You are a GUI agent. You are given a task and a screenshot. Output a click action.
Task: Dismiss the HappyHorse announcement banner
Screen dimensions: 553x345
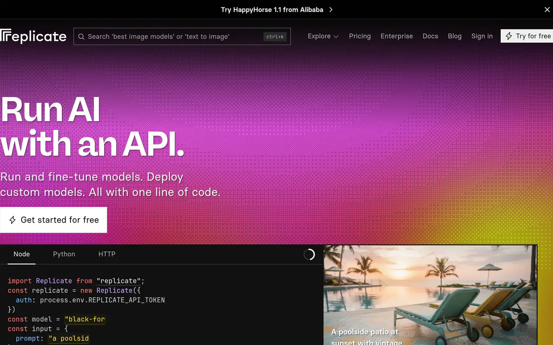click(547, 9)
